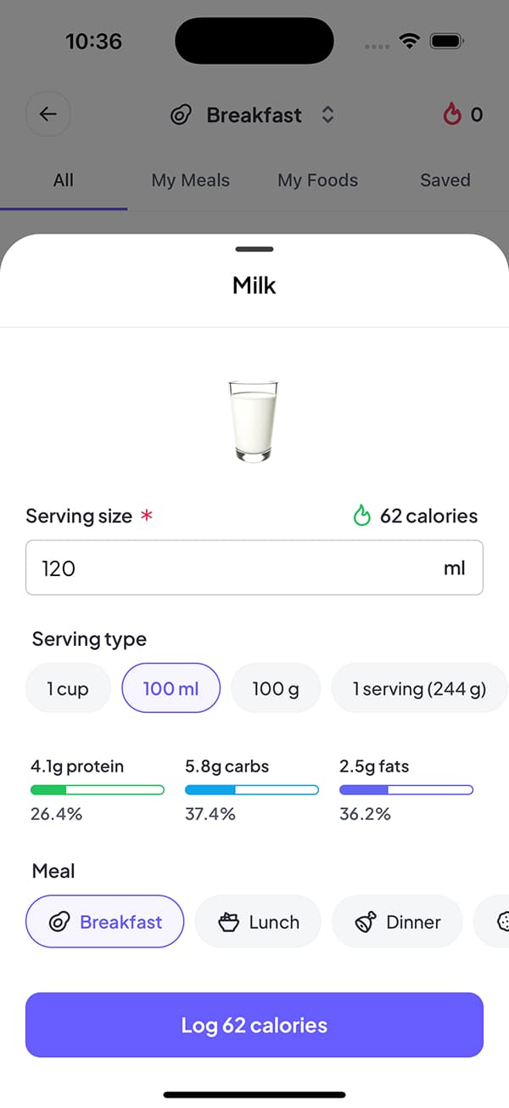Tap the green protein progress bar

coord(97,789)
